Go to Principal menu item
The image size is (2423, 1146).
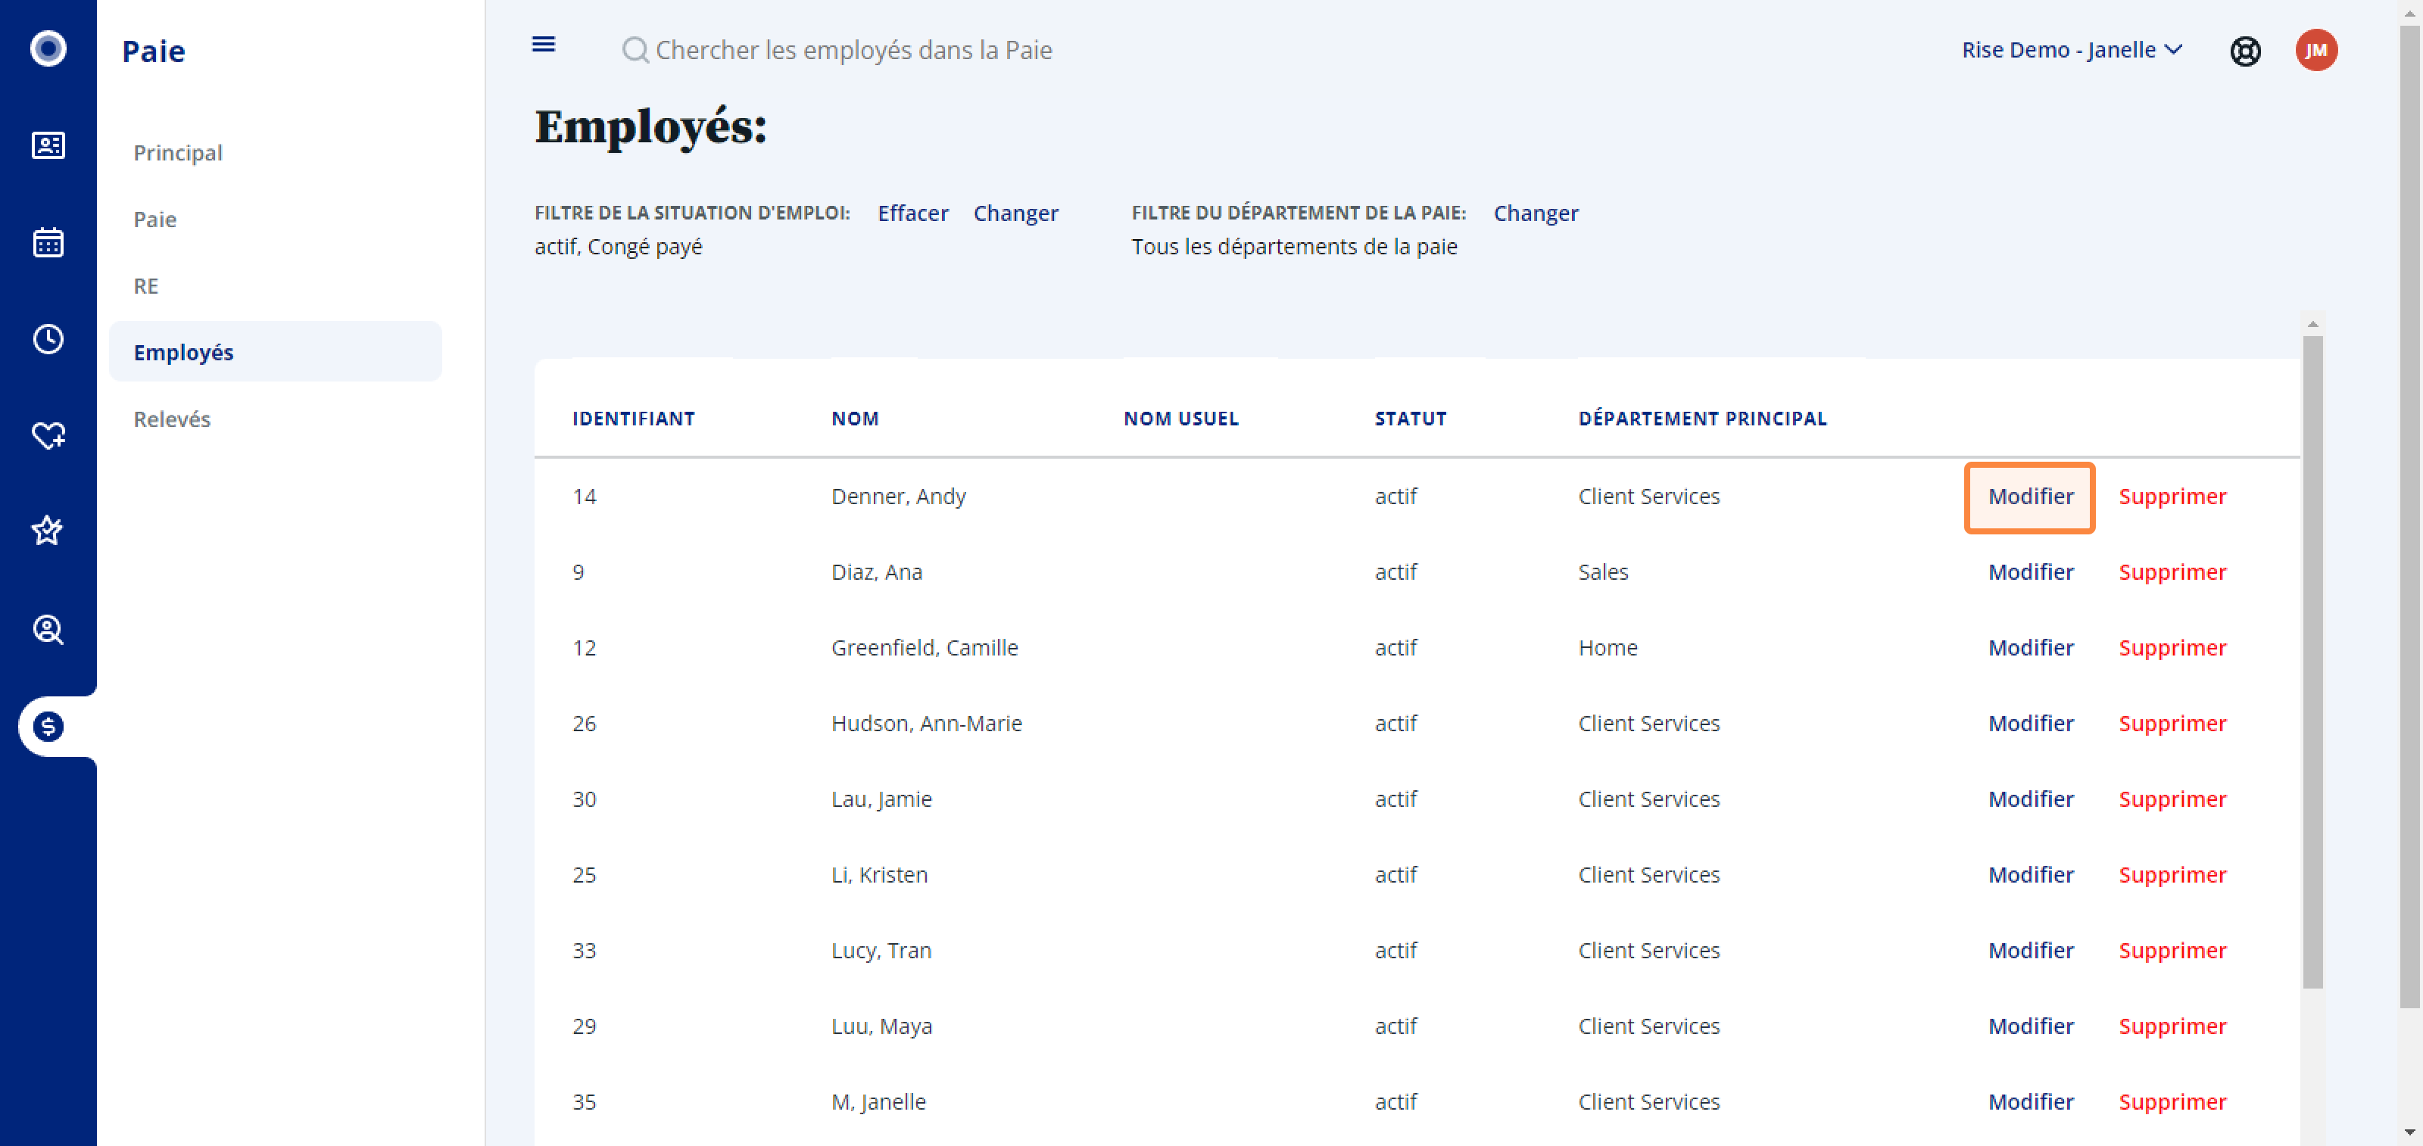point(178,152)
